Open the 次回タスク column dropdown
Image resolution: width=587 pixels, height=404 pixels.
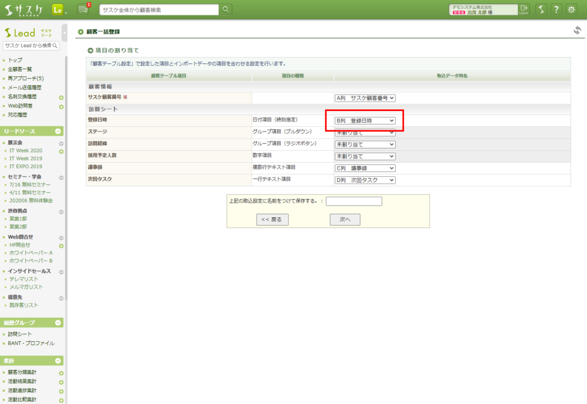pos(365,180)
